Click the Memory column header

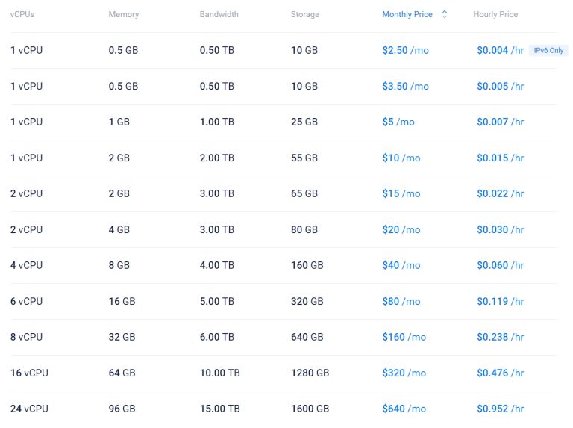coord(123,14)
